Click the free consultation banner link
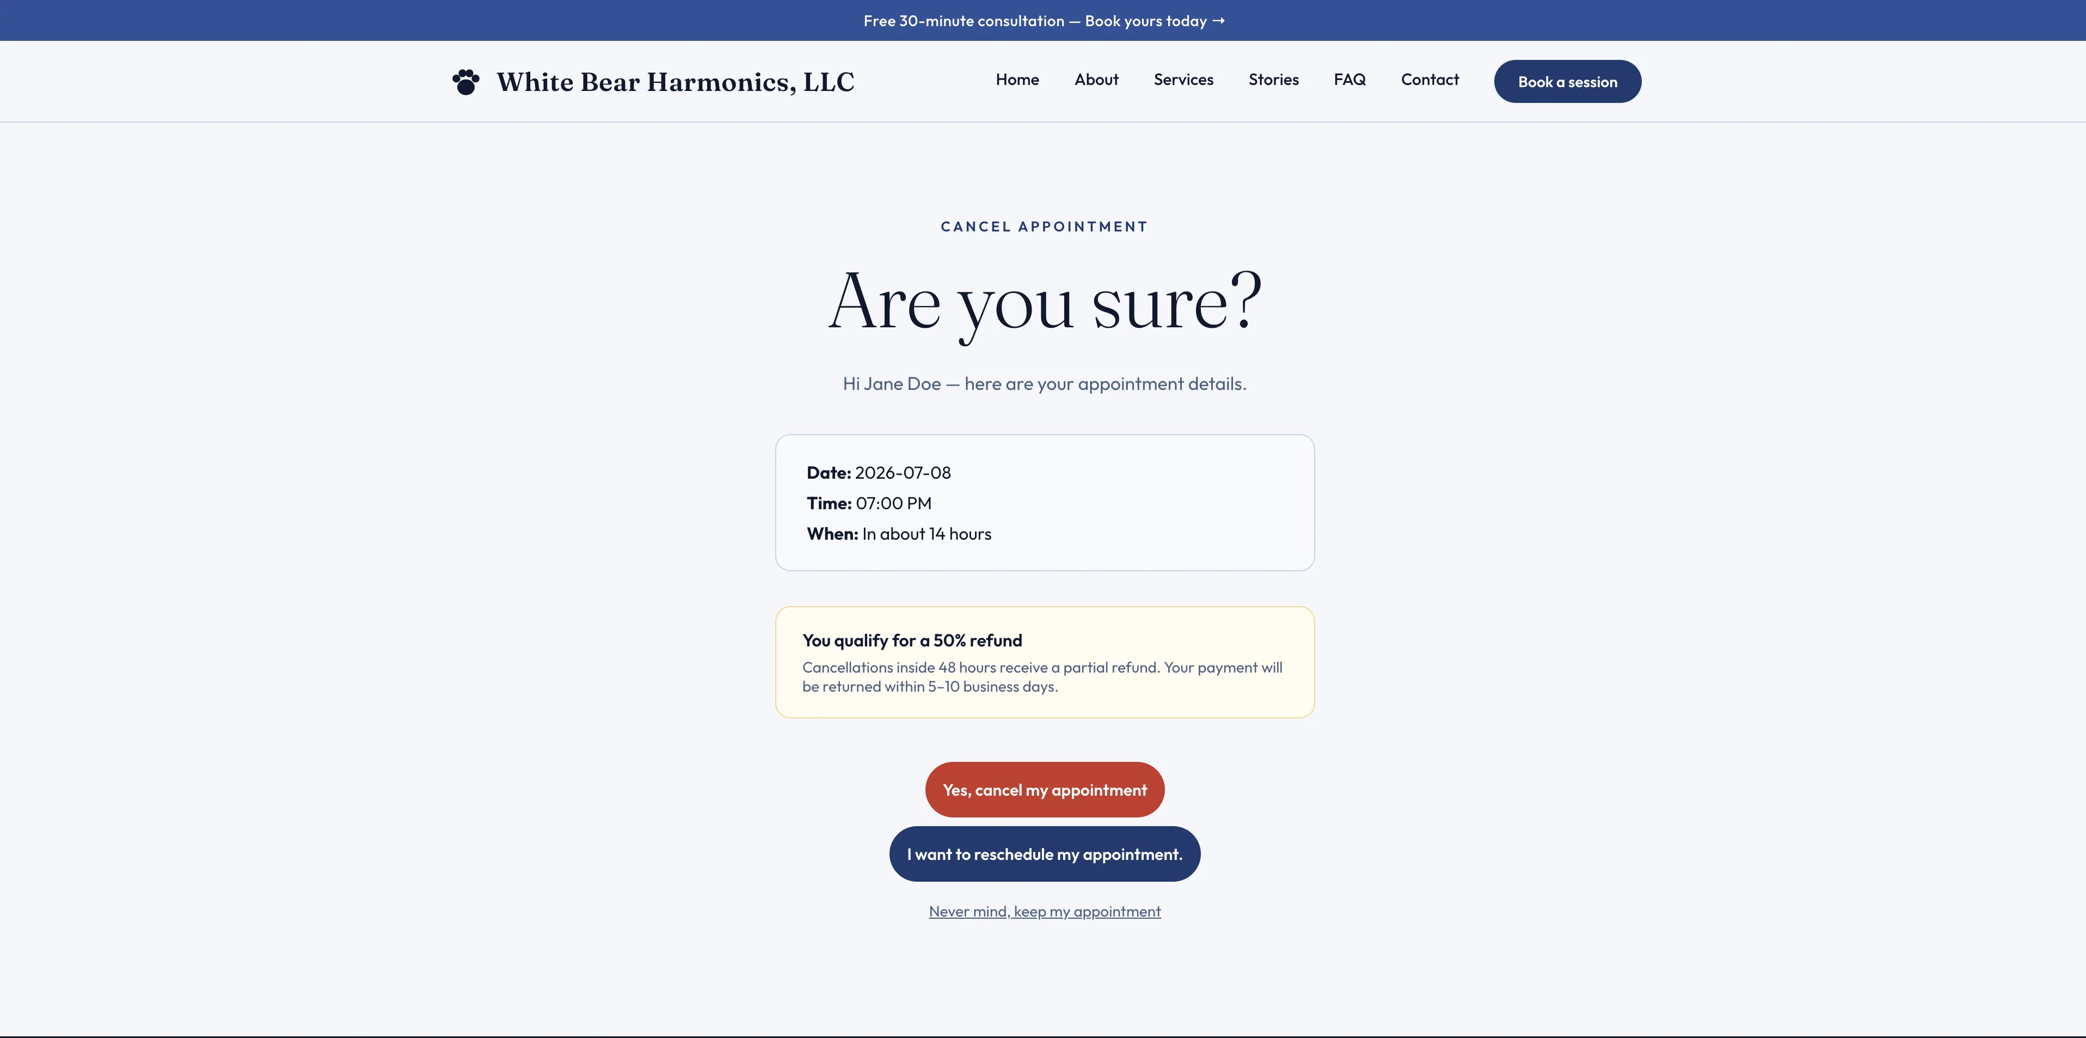This screenshot has width=2086, height=1038. pos(1044,21)
